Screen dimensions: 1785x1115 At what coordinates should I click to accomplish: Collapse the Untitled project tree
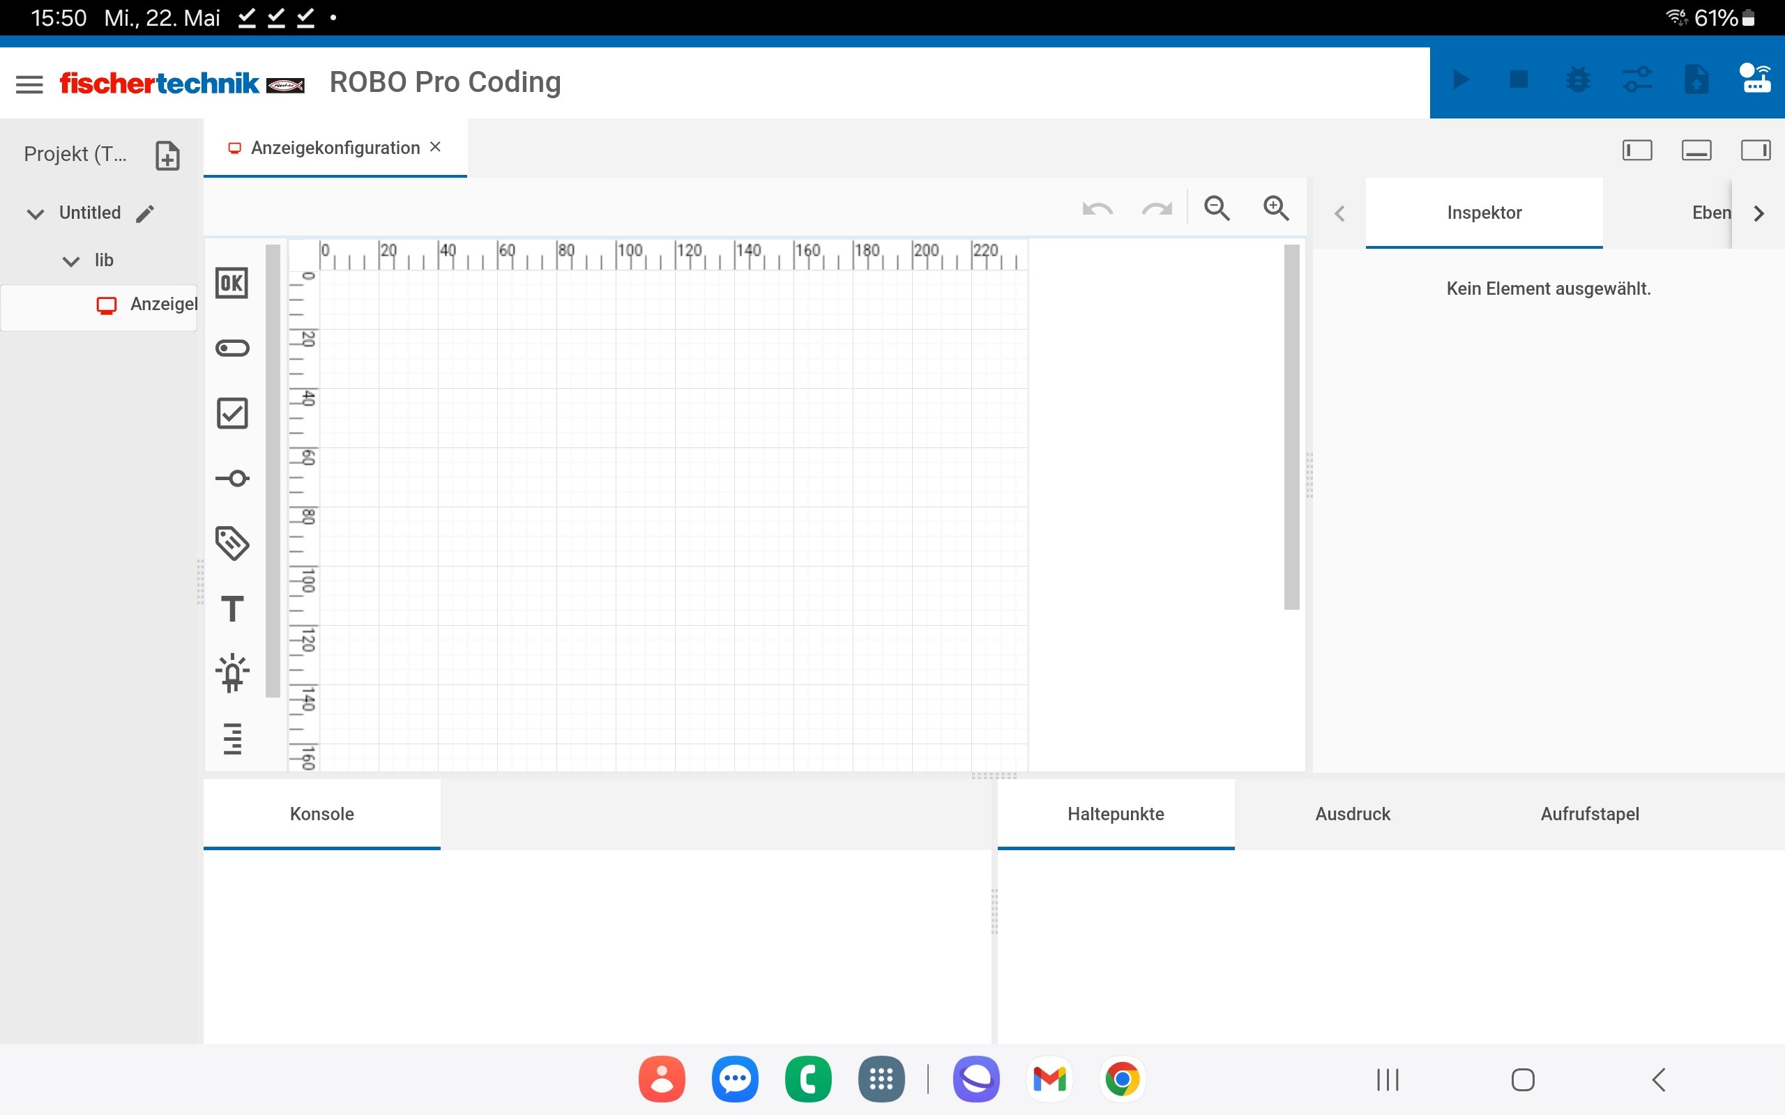click(x=35, y=214)
